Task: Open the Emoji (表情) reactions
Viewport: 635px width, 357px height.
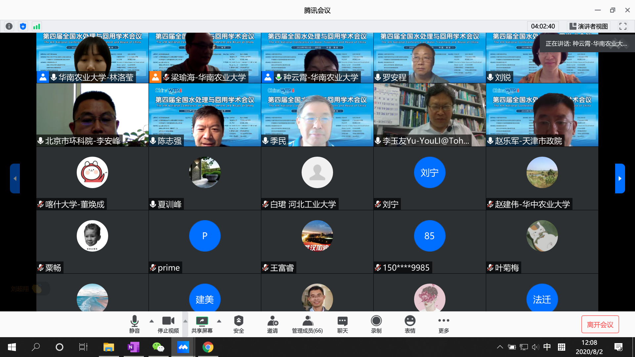Action: click(410, 324)
